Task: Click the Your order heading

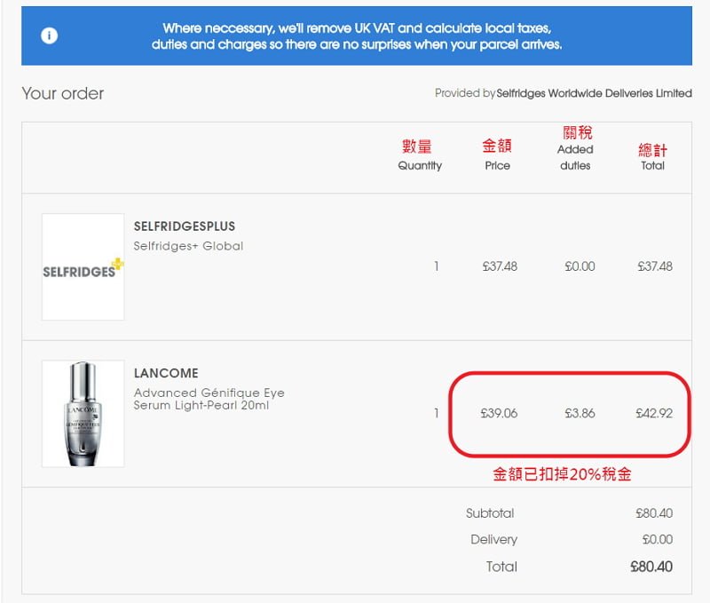Action: click(62, 93)
